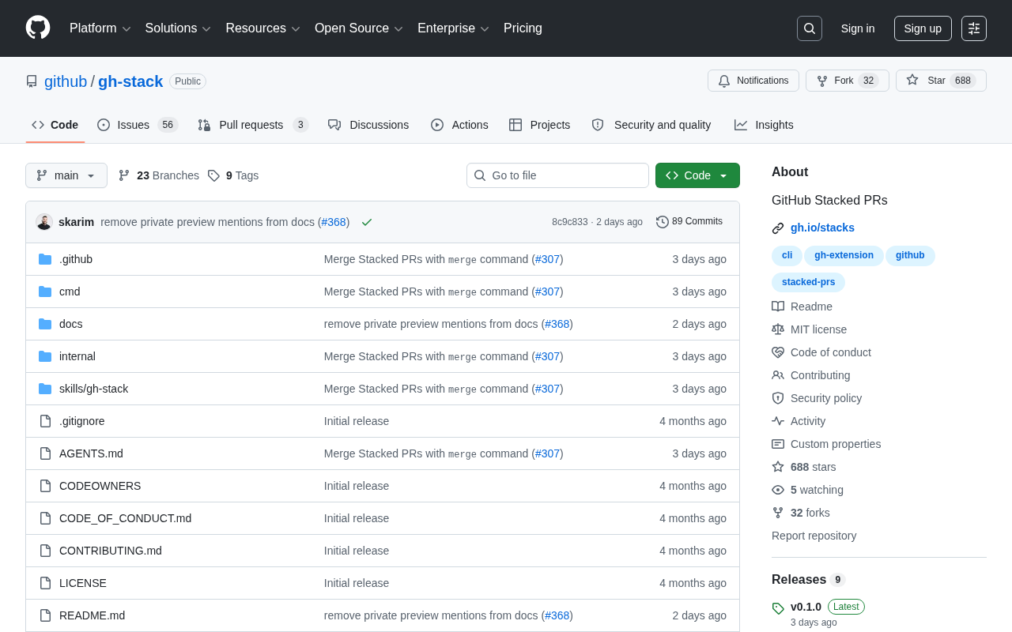Open the Pricing page
Viewport: 1012px width, 632px height.
523,28
